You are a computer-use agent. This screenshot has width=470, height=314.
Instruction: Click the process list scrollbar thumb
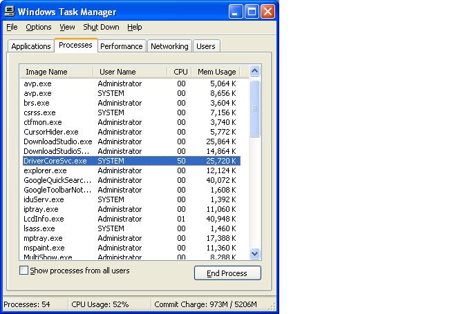[x=255, y=108]
